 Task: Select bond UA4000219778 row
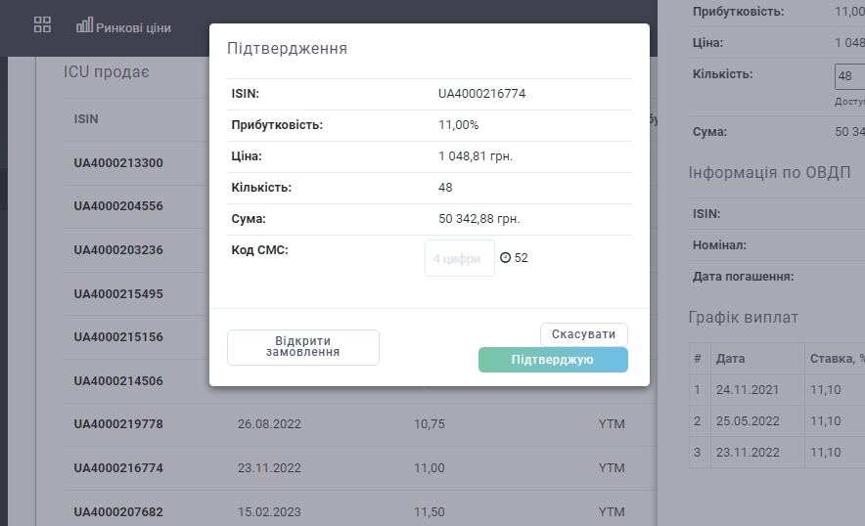coord(360,424)
